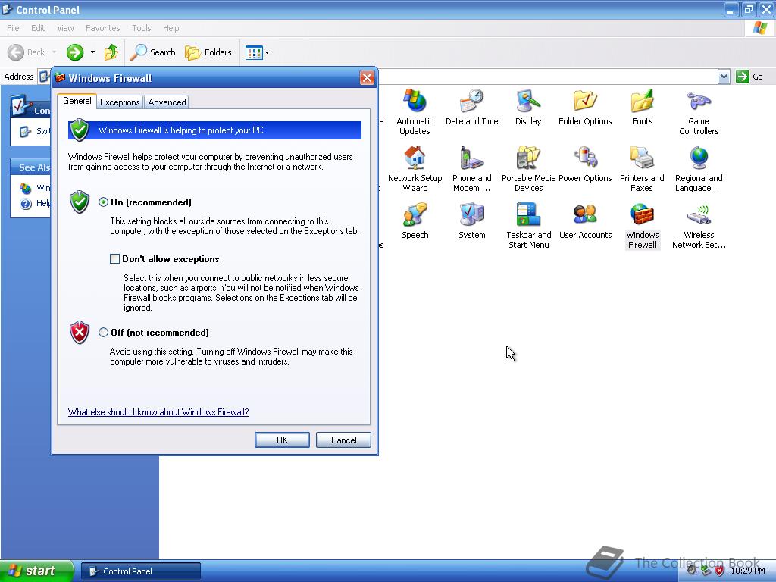776x582 pixels.
Task: Toggle the Folders pane button
Action: tap(208, 52)
